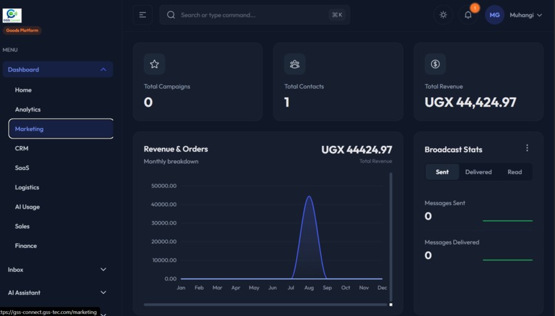Open Finance in sidebar
The width and height of the screenshot is (555, 316).
pyautogui.click(x=26, y=246)
